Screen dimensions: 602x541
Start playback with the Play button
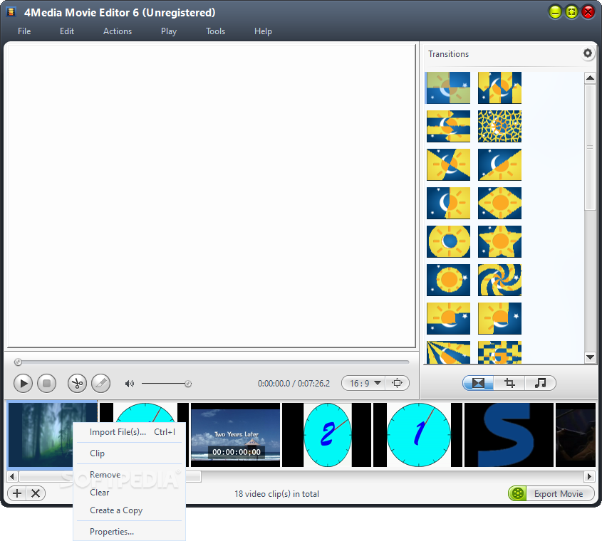point(23,383)
